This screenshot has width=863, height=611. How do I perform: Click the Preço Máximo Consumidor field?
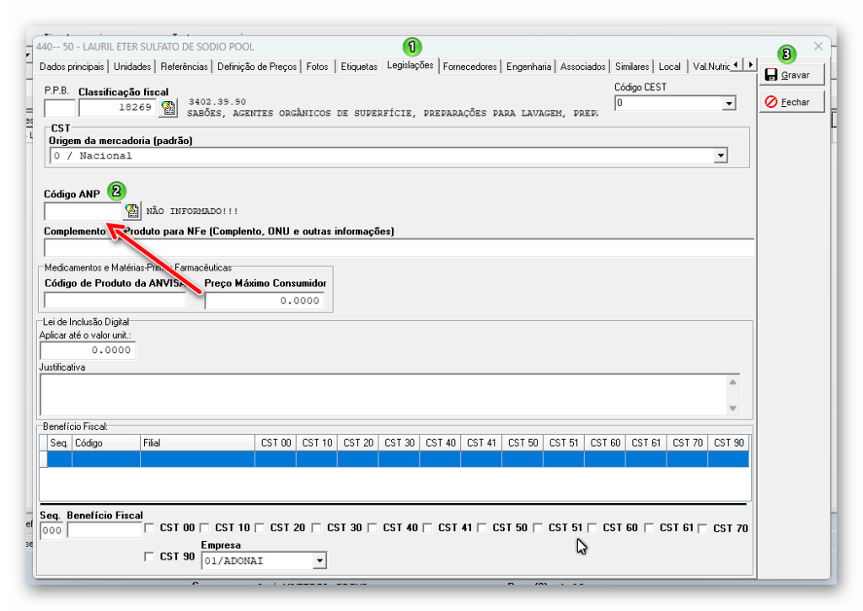pos(264,301)
